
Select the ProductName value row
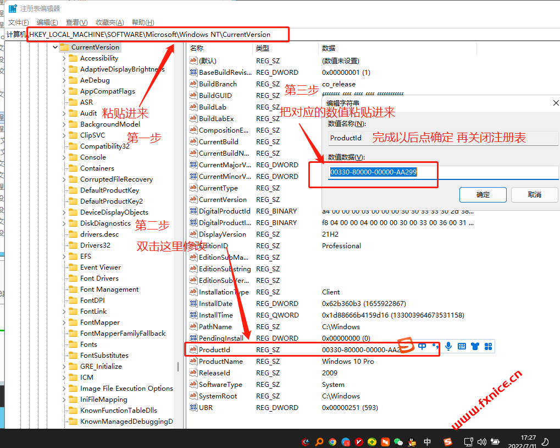tap(282, 362)
